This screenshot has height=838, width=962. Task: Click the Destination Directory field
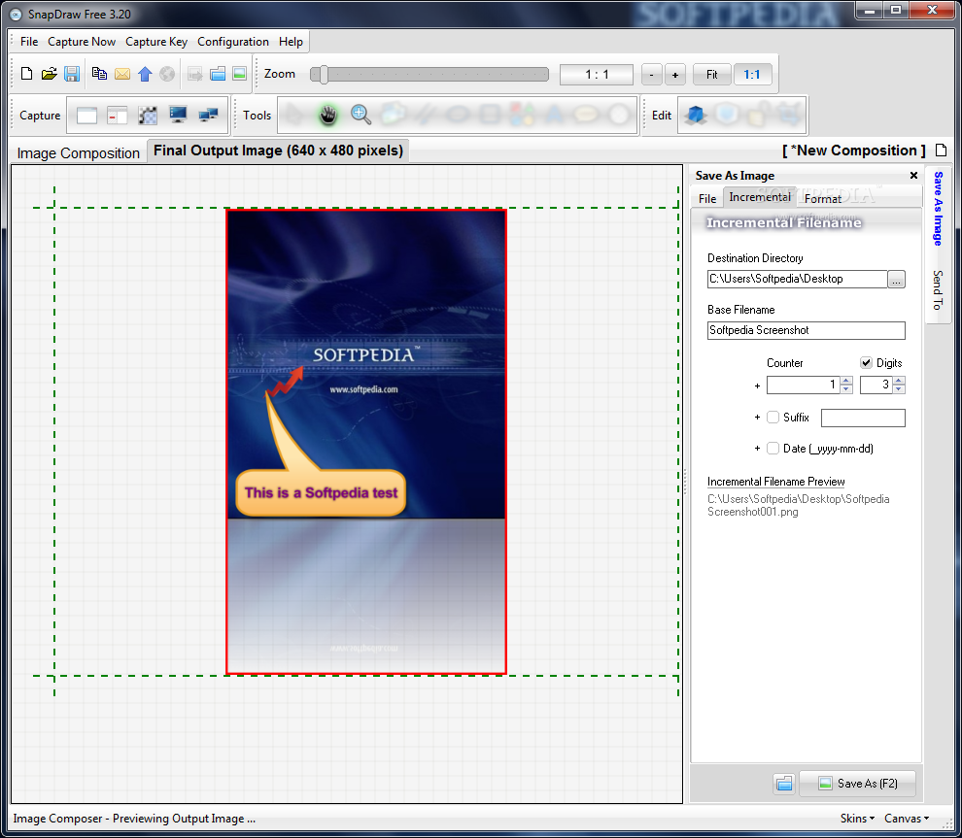[797, 279]
